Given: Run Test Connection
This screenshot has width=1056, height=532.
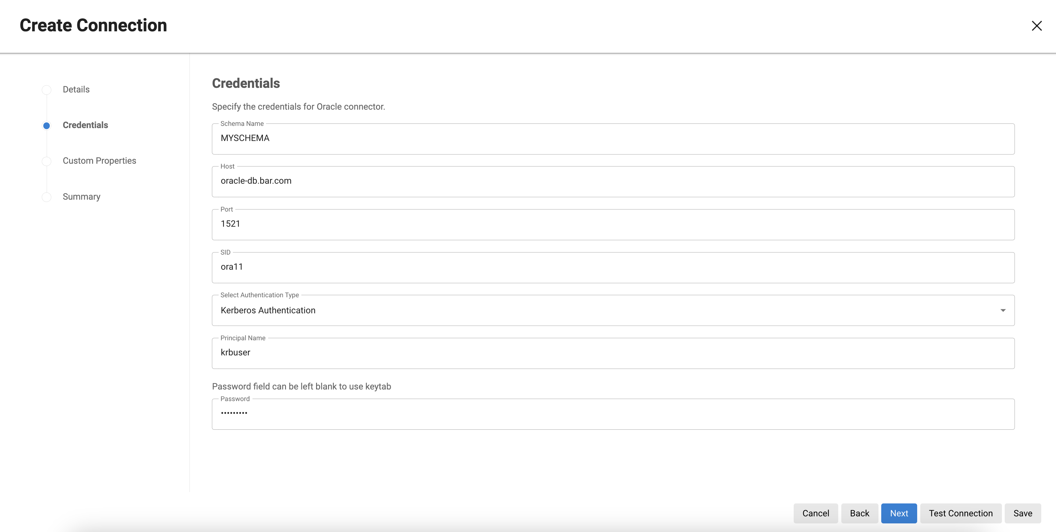Looking at the screenshot, I should pos(960,513).
